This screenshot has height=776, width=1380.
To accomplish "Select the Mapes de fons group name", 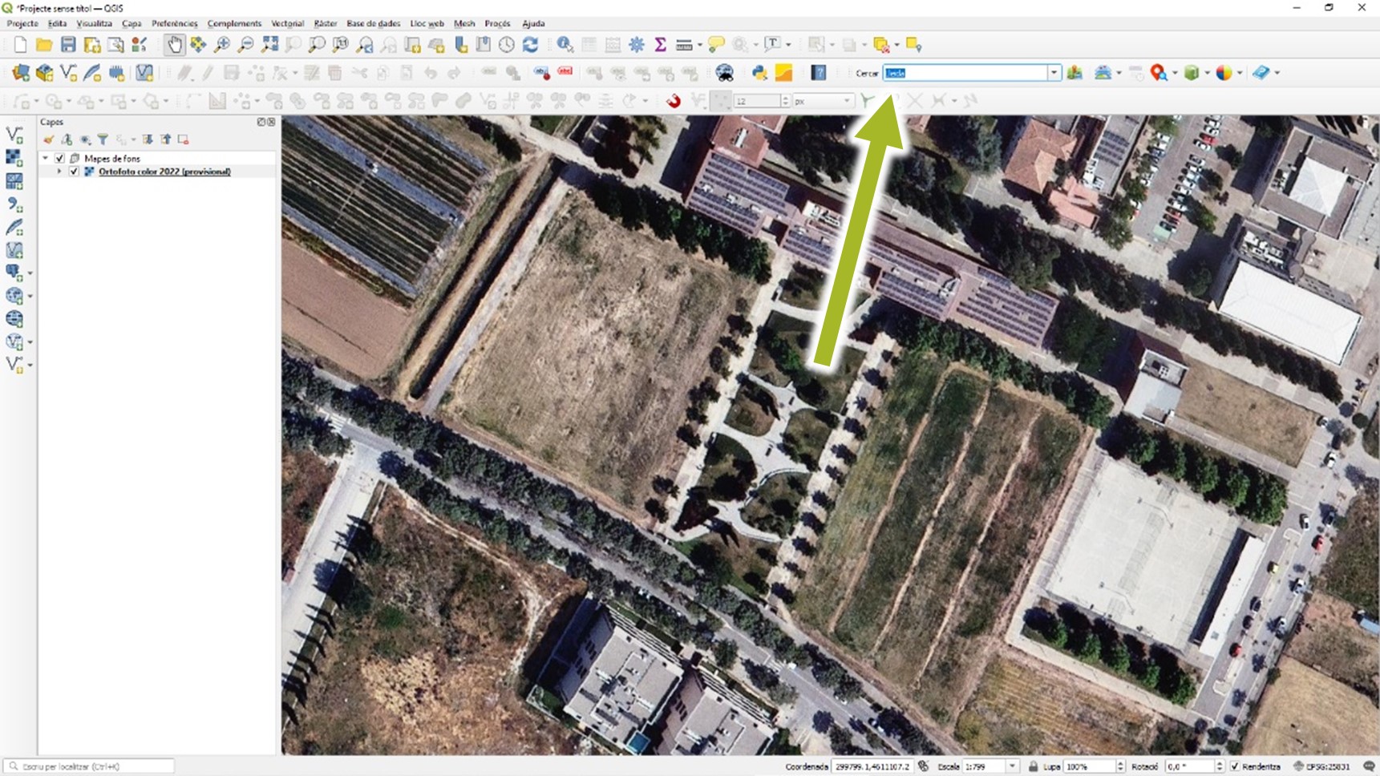I will point(112,159).
